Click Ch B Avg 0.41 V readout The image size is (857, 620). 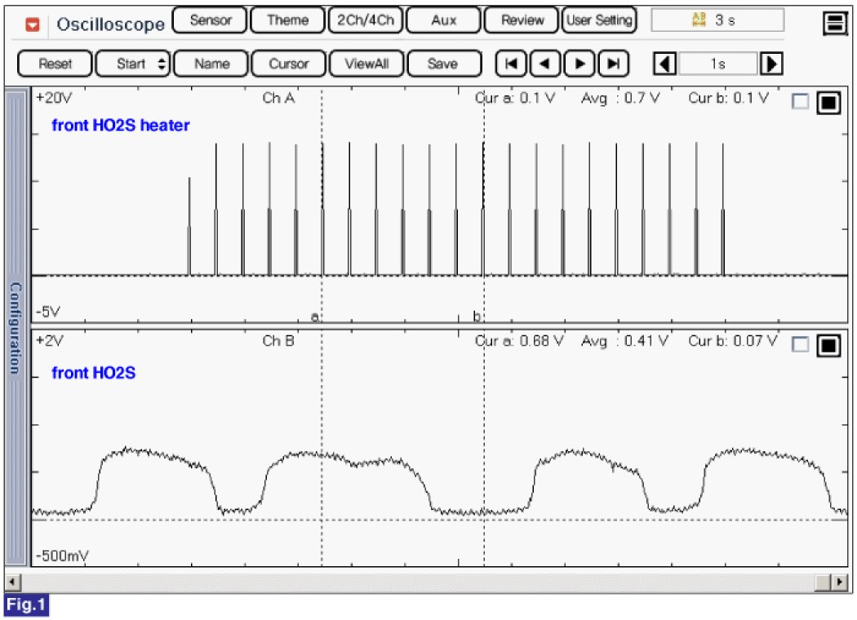(624, 341)
